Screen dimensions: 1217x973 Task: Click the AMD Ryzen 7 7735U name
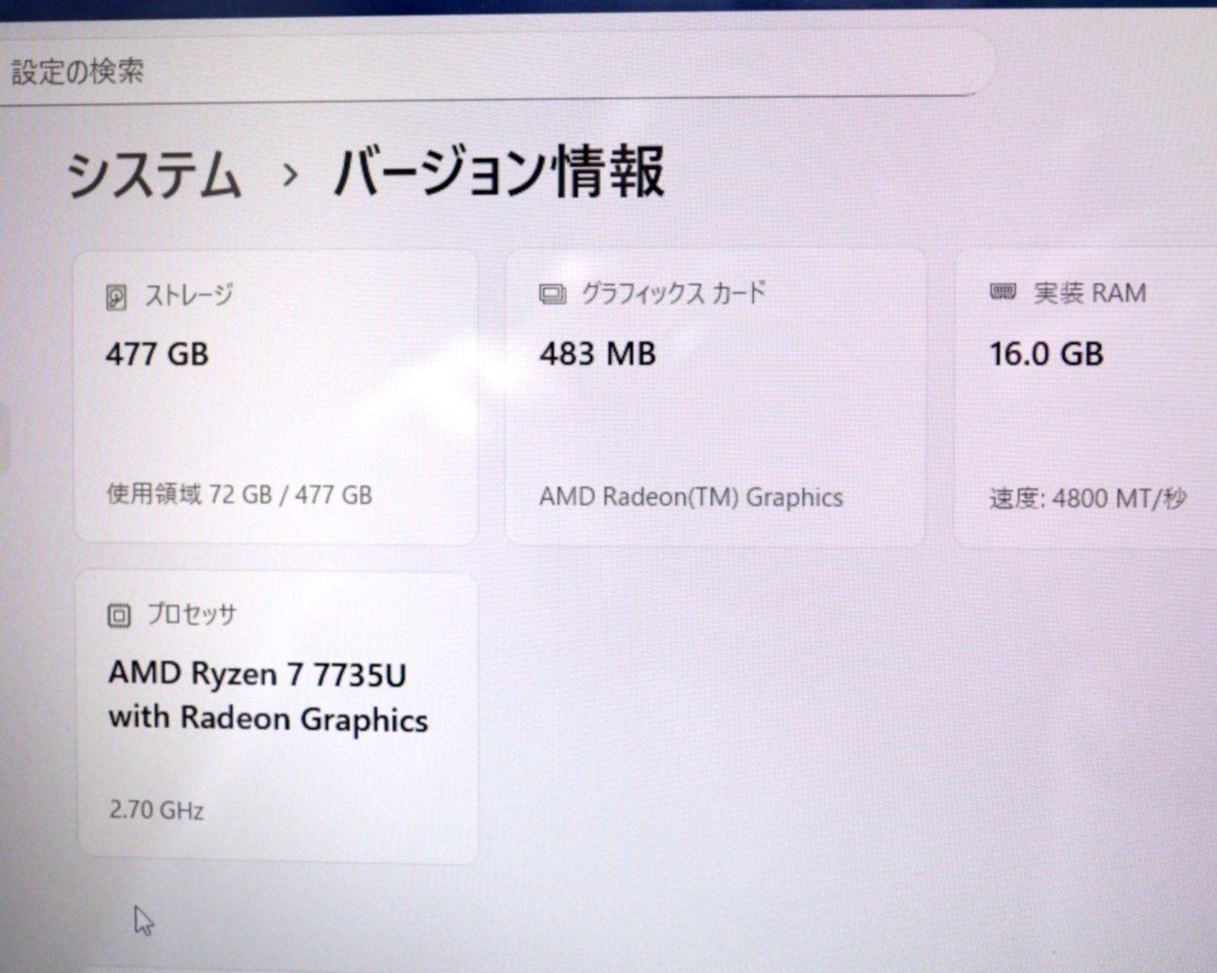[257, 675]
